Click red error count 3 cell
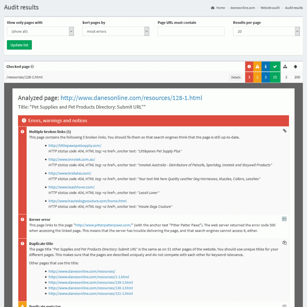The width and height of the screenshot is (307, 307). (x=249, y=77)
